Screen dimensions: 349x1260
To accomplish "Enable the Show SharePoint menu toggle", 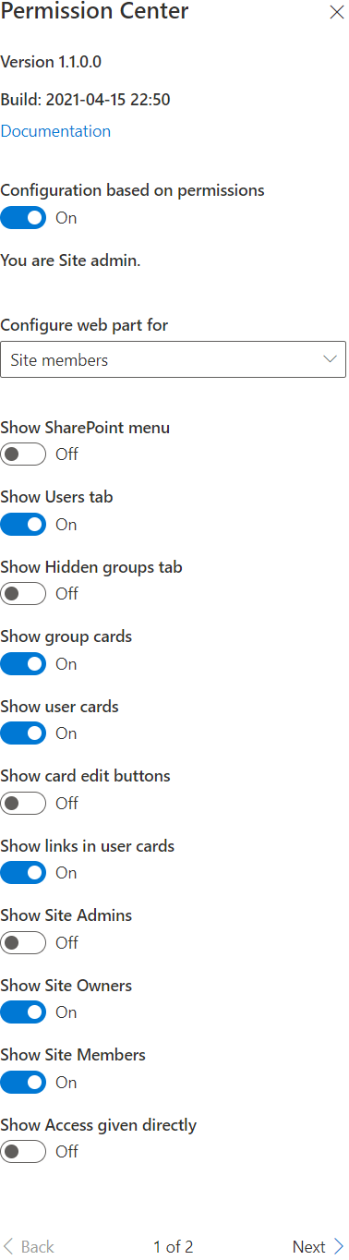I will tap(23, 454).
